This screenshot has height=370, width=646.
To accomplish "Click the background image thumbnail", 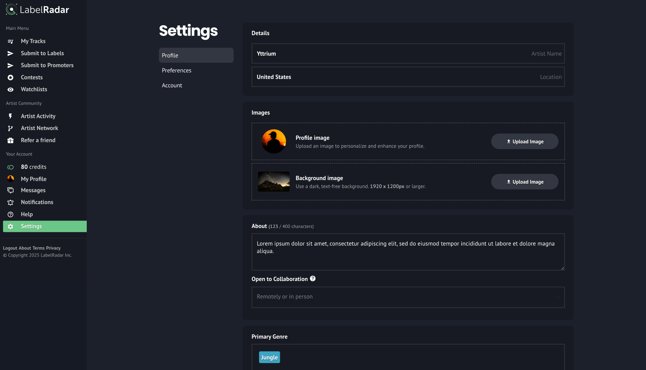I will (x=274, y=182).
